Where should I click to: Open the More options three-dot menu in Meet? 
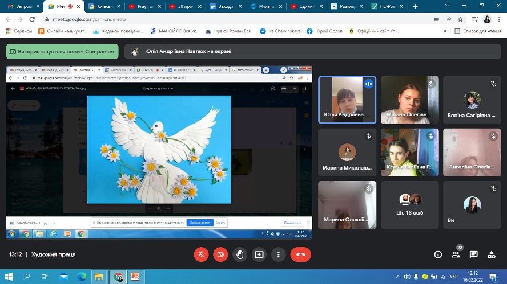point(279,254)
